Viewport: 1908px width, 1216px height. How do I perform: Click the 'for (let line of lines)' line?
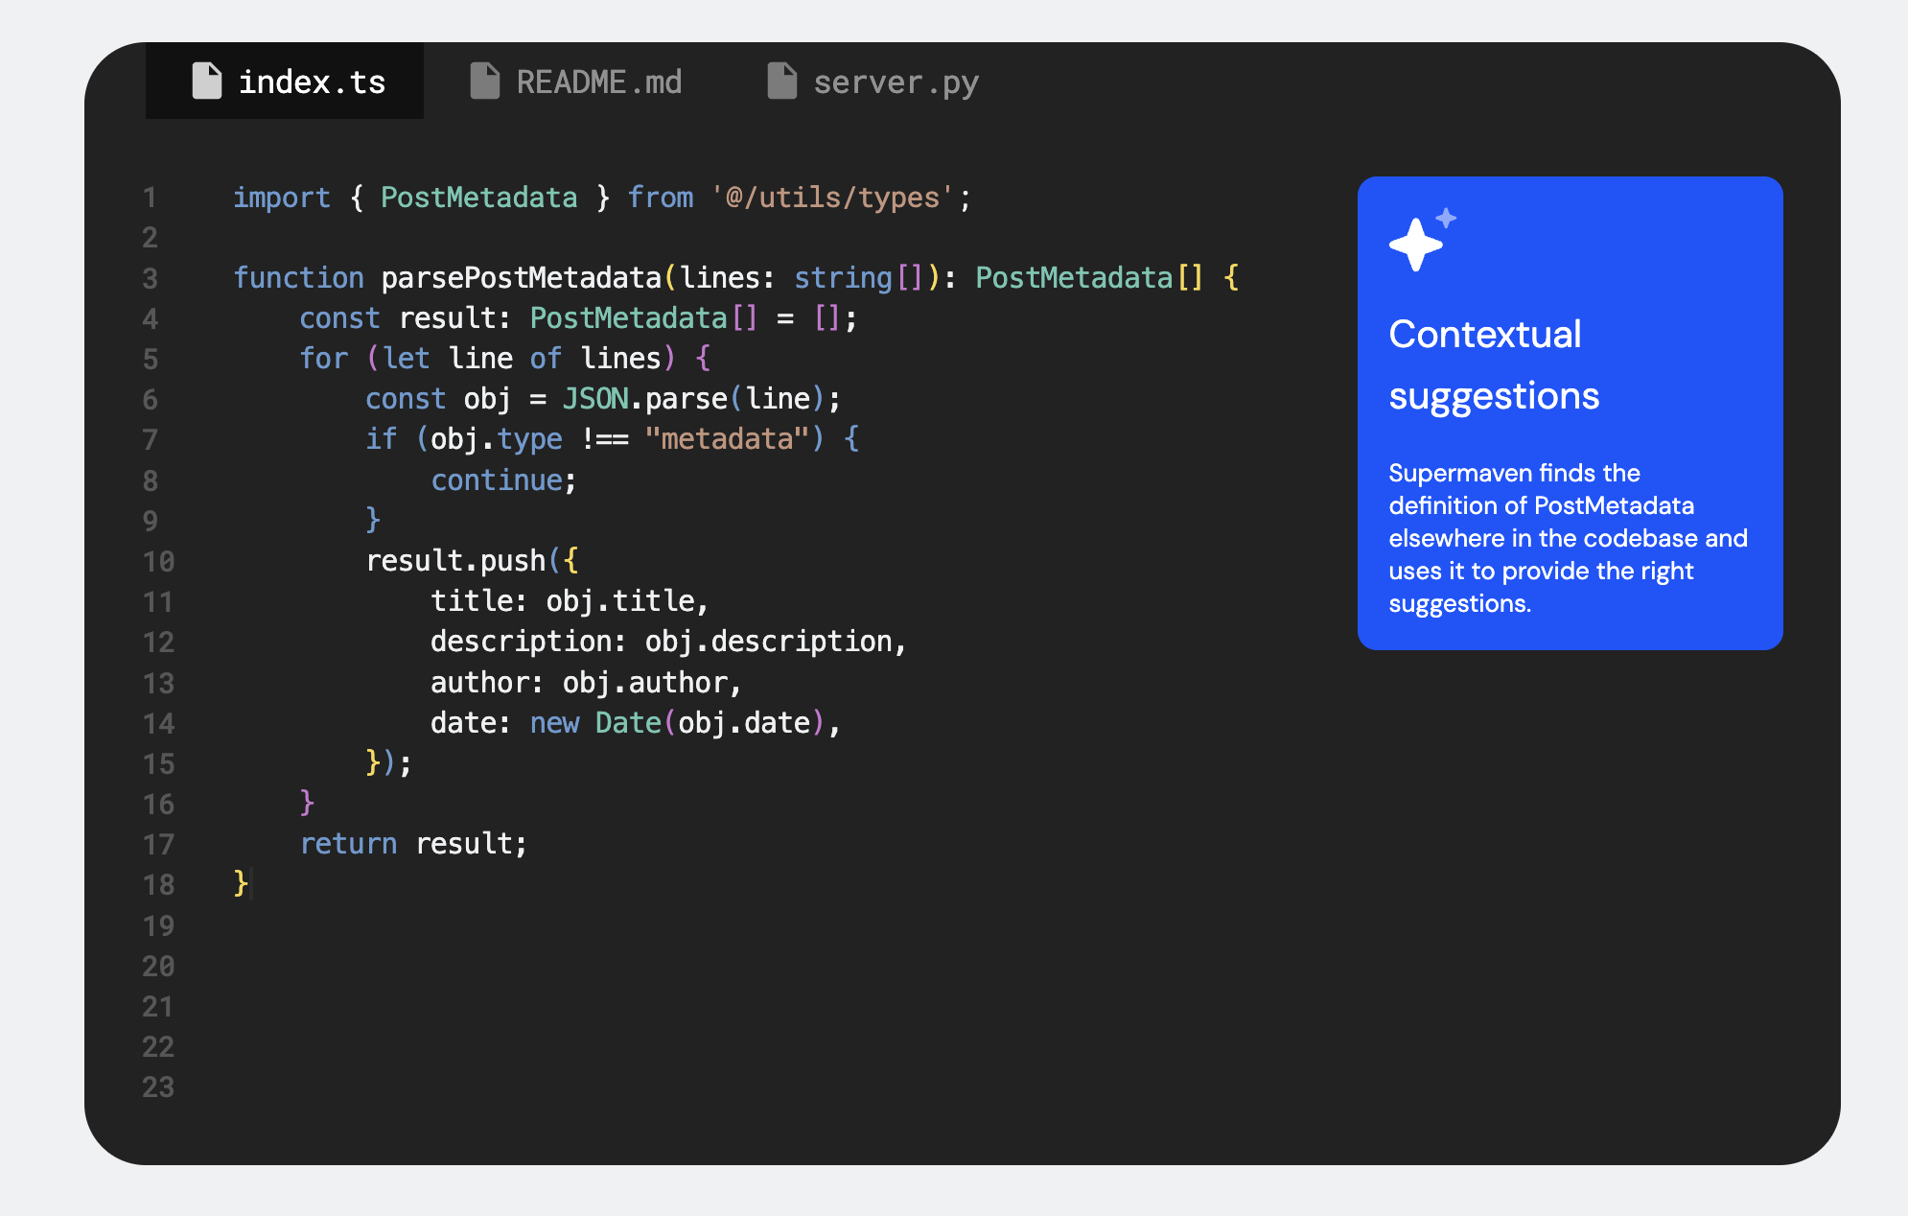click(x=505, y=359)
